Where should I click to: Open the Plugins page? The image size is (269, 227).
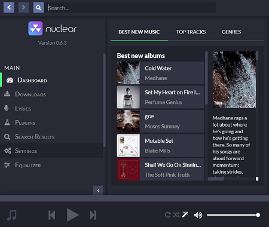pos(52,122)
